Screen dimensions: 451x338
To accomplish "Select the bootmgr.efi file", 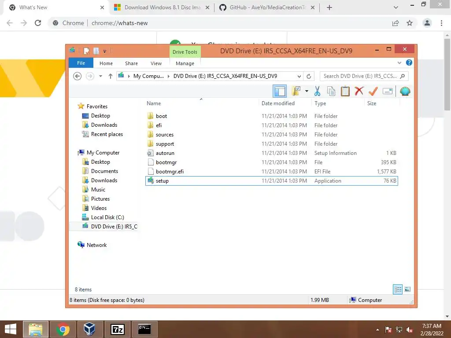I will click(170, 172).
